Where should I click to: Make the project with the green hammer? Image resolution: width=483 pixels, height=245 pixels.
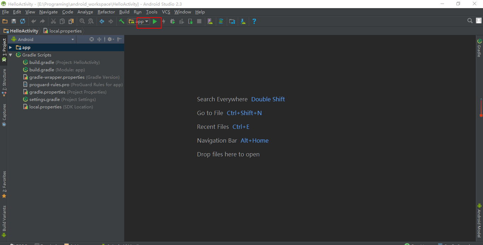click(122, 22)
